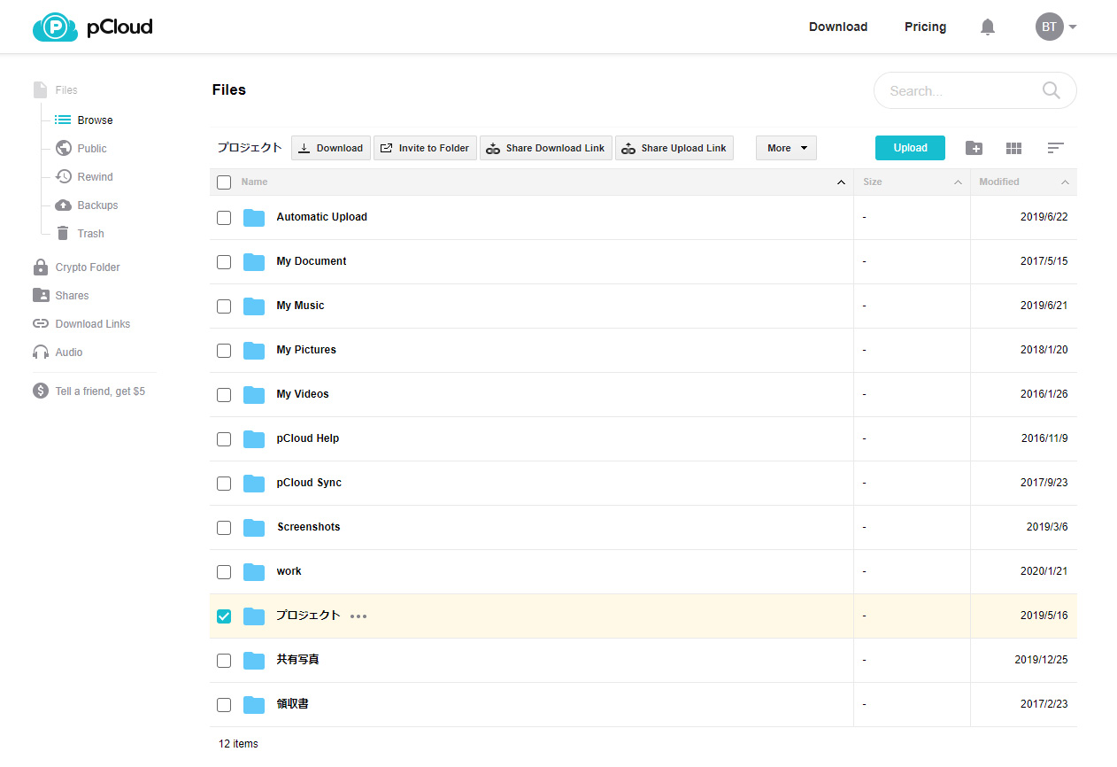Check the Automatic Upload row checkbox
Image resolution: width=1117 pixels, height=767 pixels.
tap(224, 218)
